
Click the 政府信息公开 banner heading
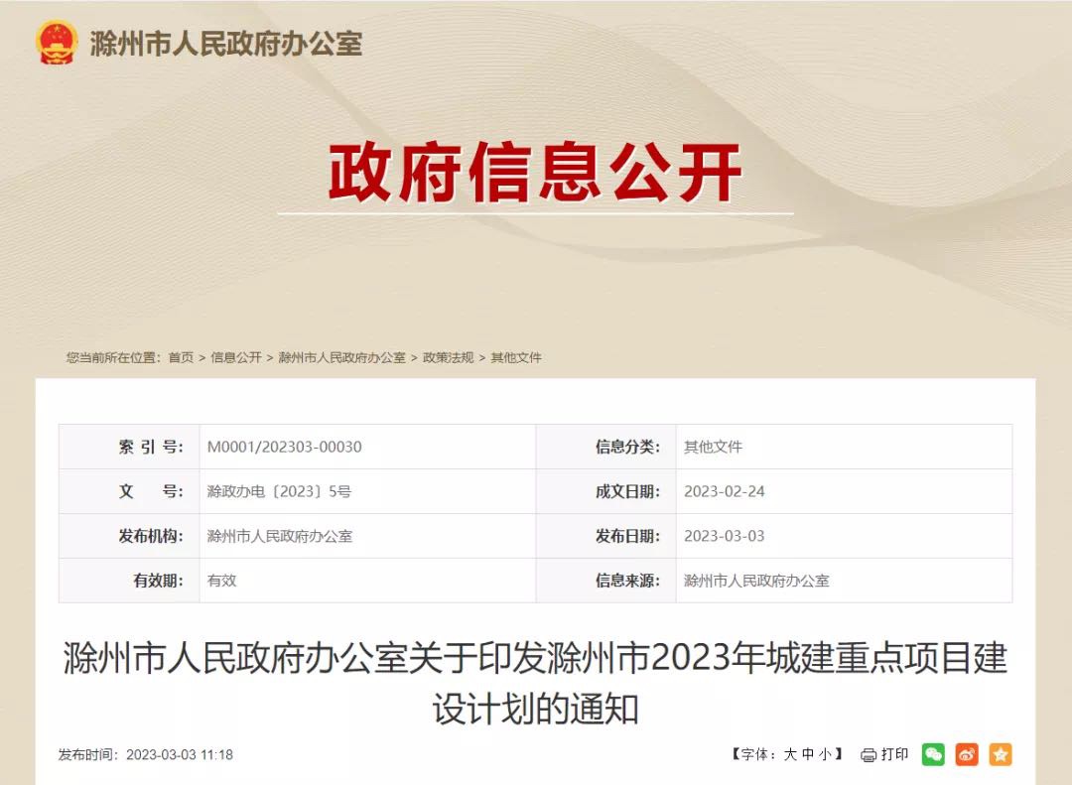click(535, 173)
